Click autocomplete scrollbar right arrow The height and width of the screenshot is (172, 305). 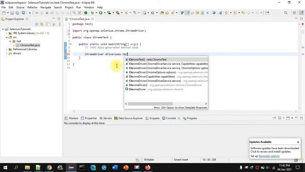206,104
